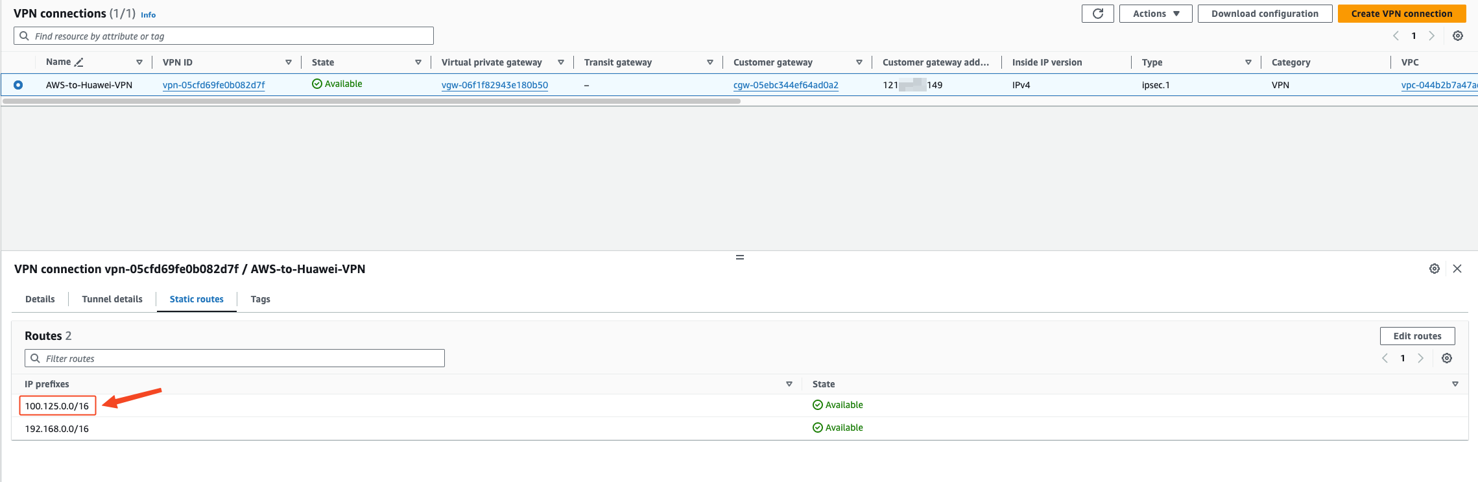Sort by State column arrow
1478x482 pixels.
(x=418, y=62)
